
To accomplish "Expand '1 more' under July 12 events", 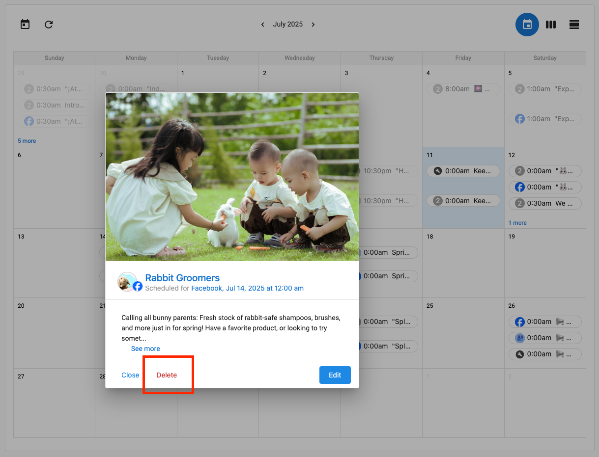I will pos(517,222).
